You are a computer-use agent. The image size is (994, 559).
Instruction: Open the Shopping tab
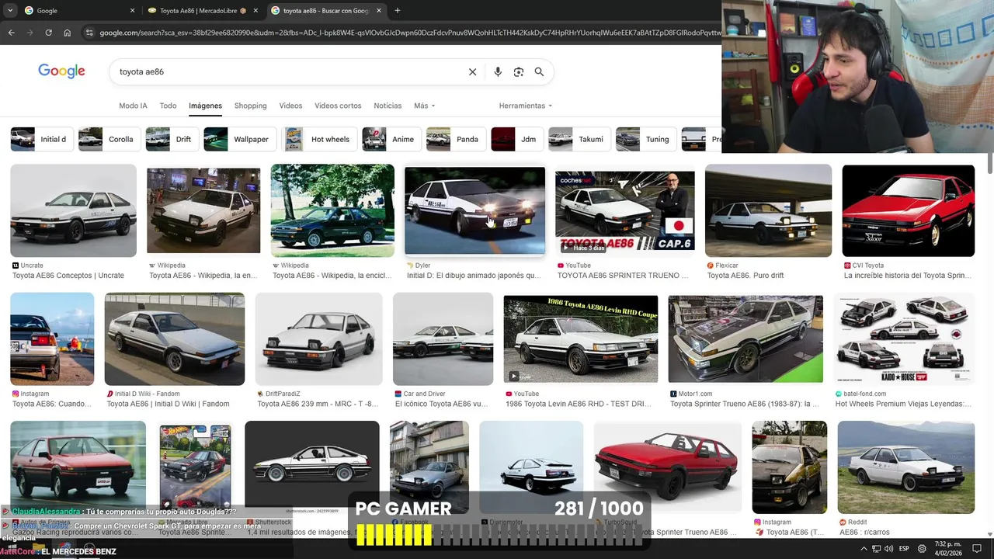250,106
